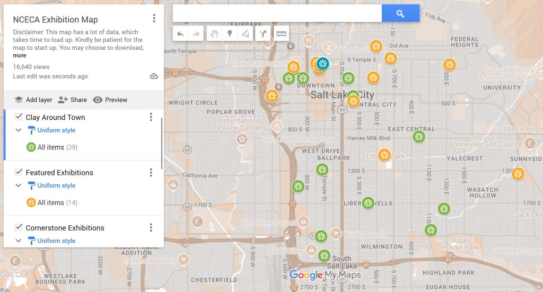This screenshot has height=292, width=543.
Task: Click the 'more' link in description
Action: click(20, 56)
